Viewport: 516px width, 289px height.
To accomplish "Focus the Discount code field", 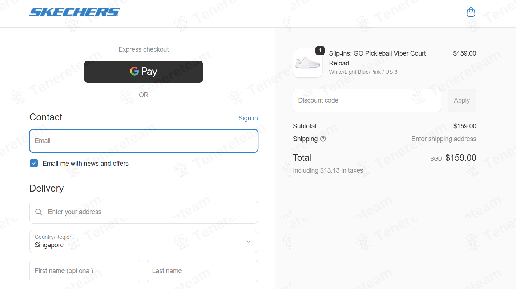I will tap(367, 100).
